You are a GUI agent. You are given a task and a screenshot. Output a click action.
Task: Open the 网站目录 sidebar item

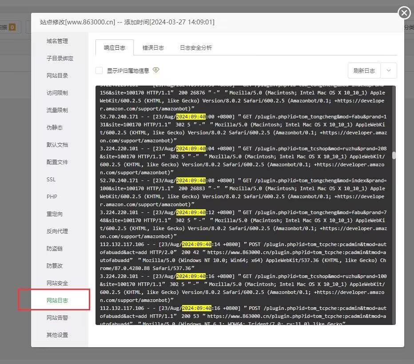(57, 76)
